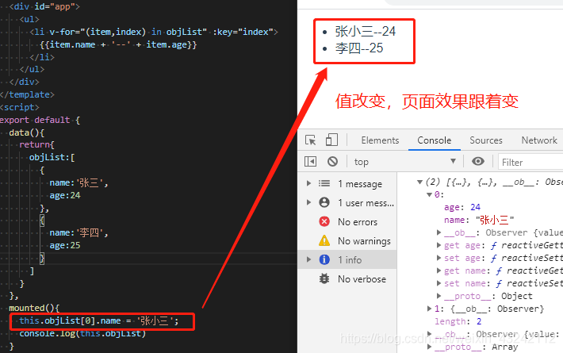Click the {{item.name + '--' + item.age}} line
563x353 pixels.
[x=118, y=44]
